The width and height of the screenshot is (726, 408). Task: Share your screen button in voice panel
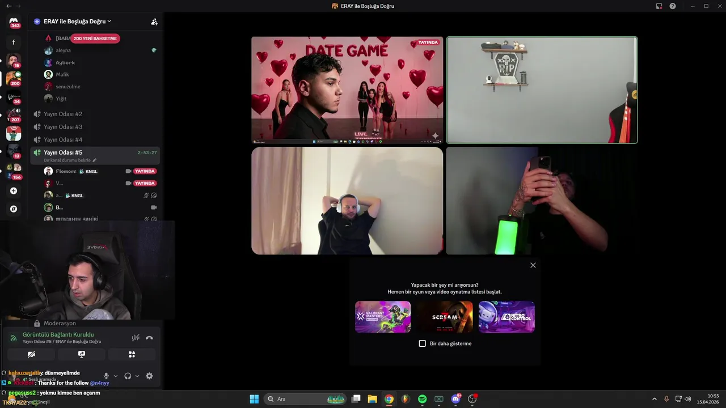[81, 354]
